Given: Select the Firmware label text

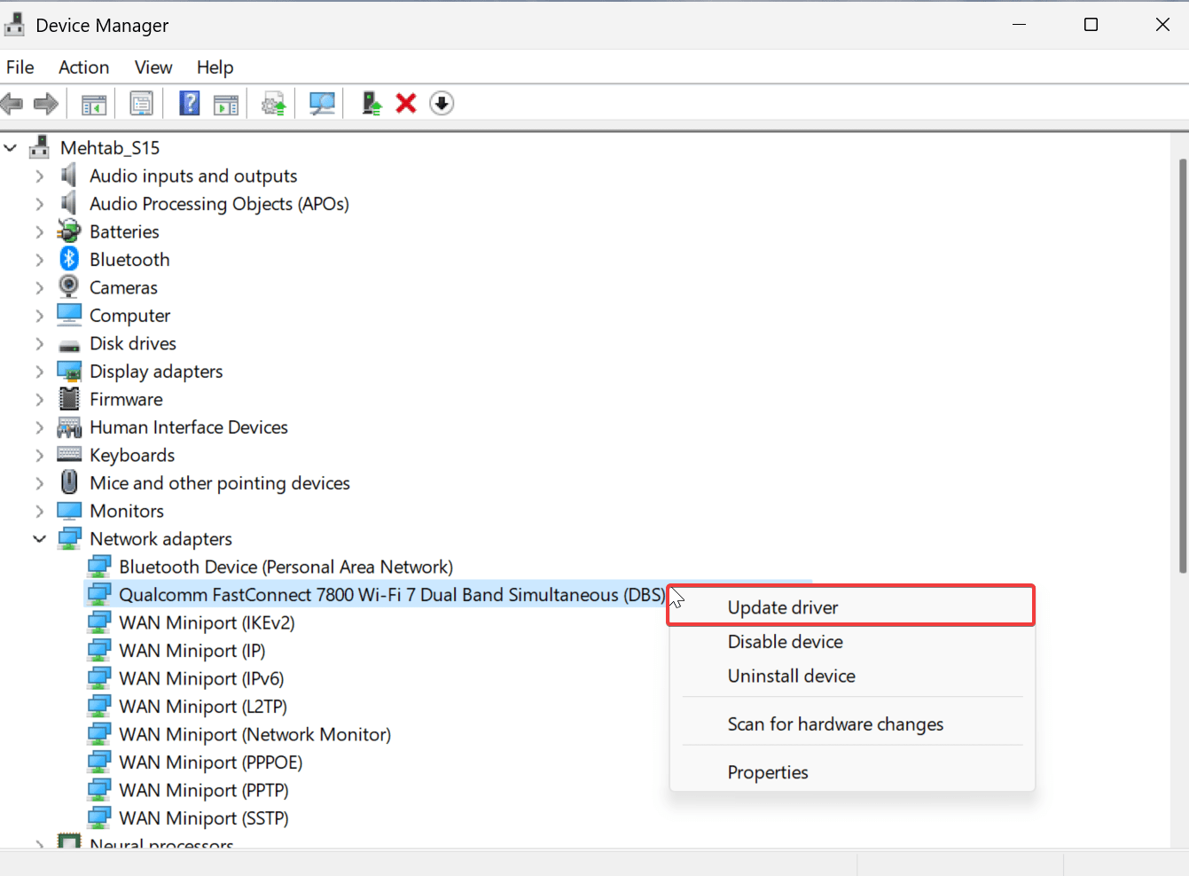Looking at the screenshot, I should click(126, 399).
